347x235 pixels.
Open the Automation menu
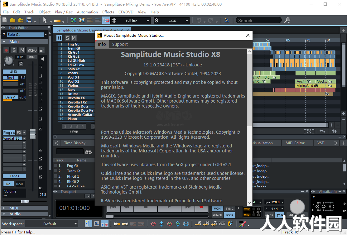click(87, 12)
